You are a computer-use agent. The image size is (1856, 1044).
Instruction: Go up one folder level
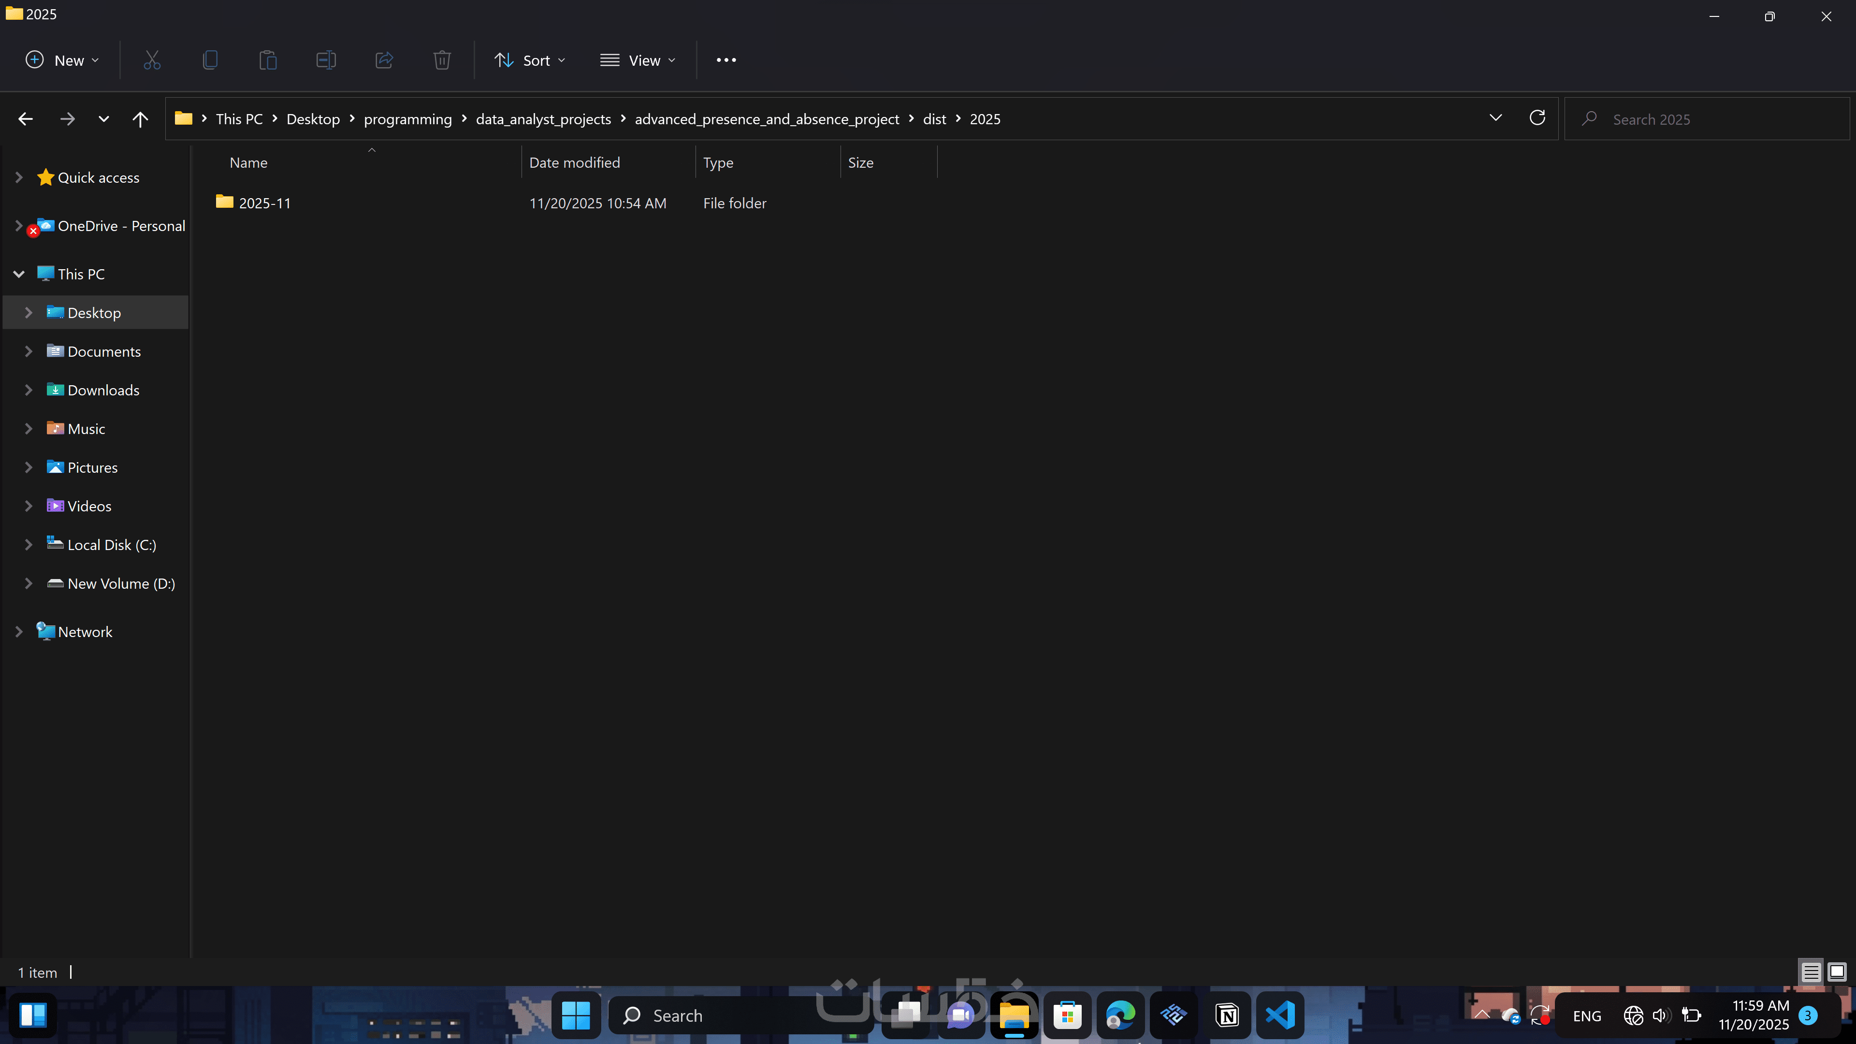pyautogui.click(x=140, y=119)
